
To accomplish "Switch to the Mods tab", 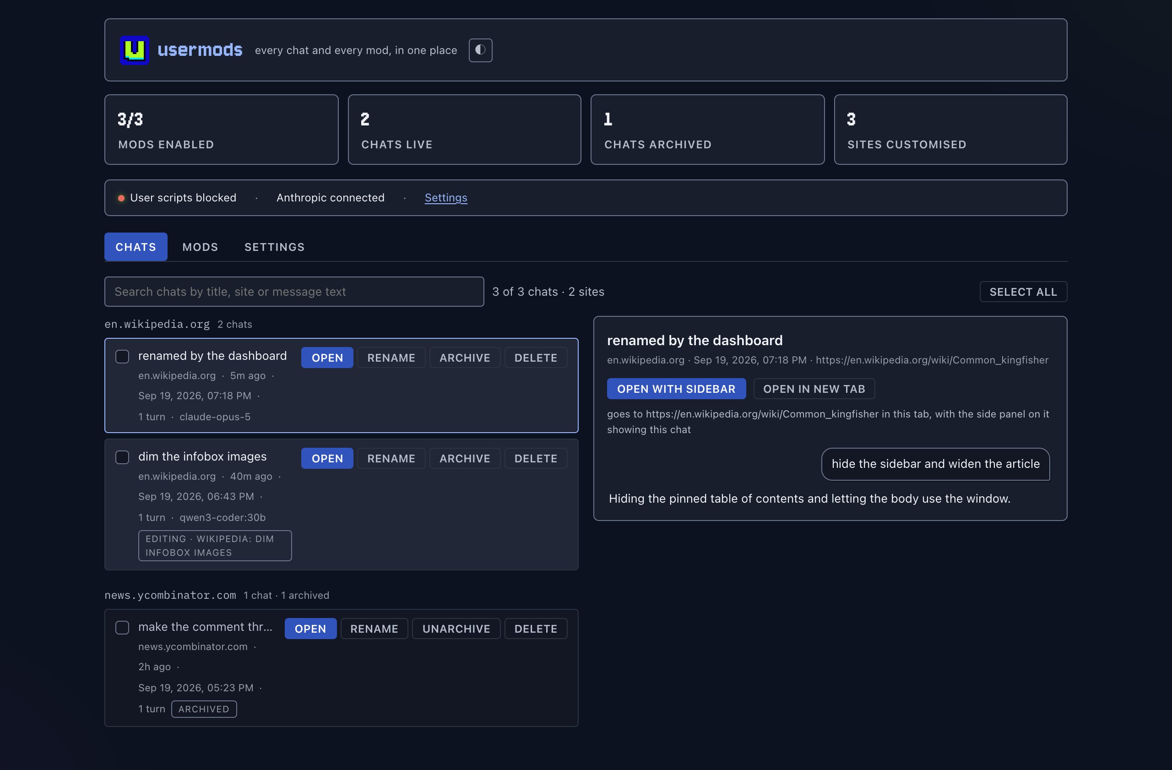I will tap(200, 247).
